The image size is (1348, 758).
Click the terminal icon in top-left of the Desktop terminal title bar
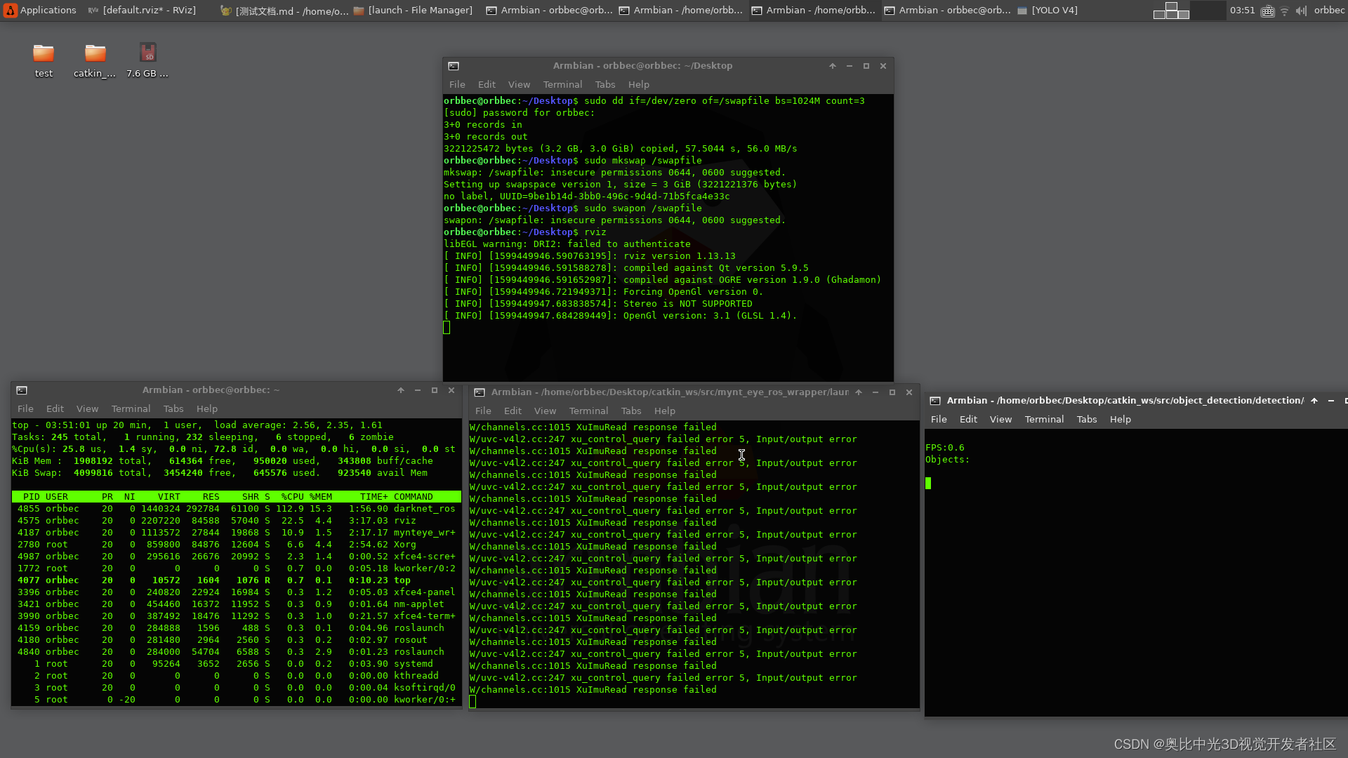[454, 66]
